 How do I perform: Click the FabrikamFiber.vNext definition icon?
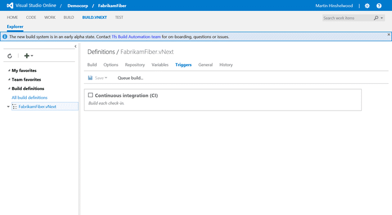point(15,107)
